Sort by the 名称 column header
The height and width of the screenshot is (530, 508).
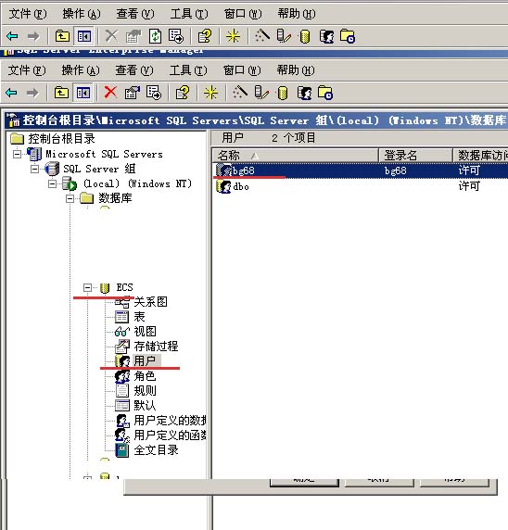(295, 156)
